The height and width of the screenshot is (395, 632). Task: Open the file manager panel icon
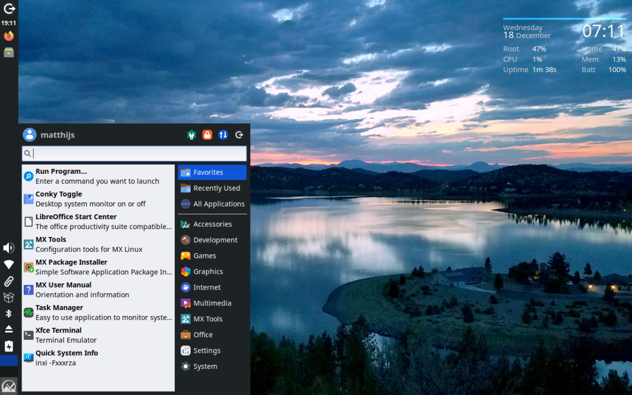click(x=9, y=52)
